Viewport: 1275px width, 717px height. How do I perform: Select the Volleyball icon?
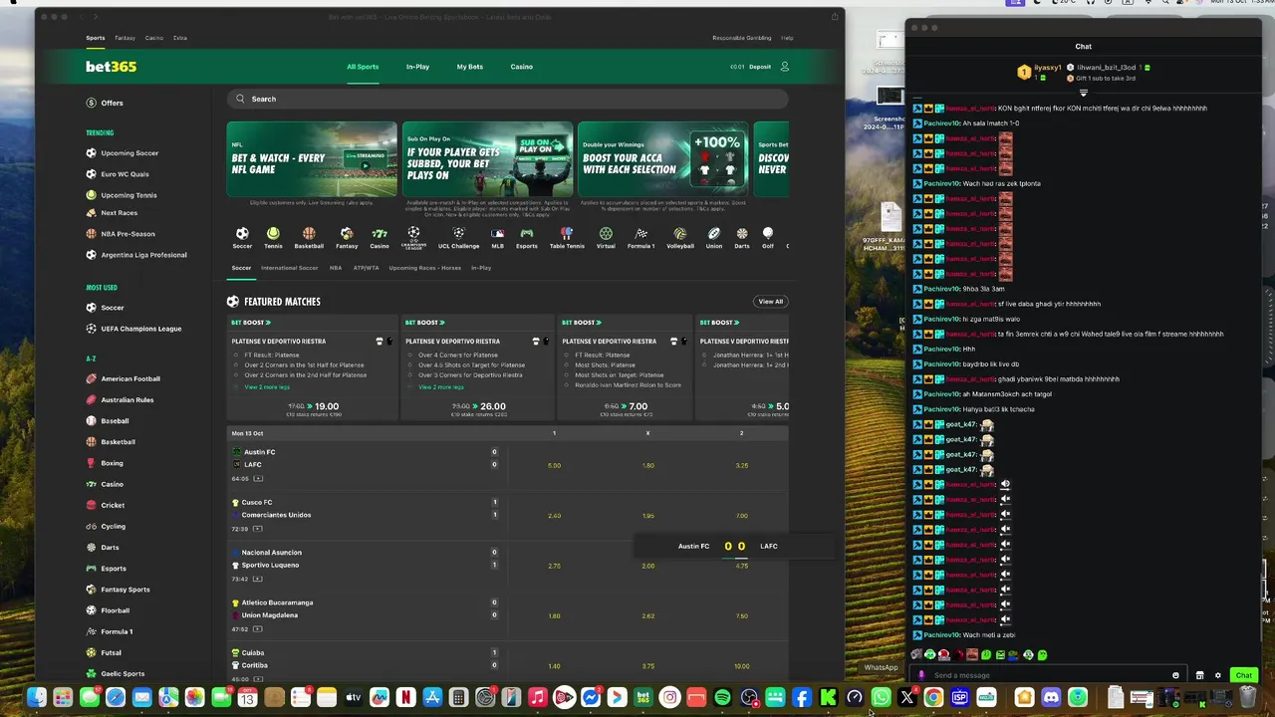(x=680, y=234)
